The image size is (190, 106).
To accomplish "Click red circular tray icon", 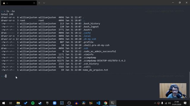I will click(x=159, y=103).
